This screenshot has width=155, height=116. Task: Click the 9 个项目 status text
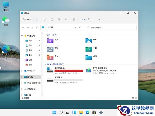point(25,98)
